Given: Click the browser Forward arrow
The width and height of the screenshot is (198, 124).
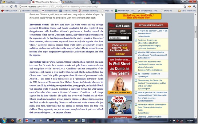Looking at the screenshot, I should [7, 6].
